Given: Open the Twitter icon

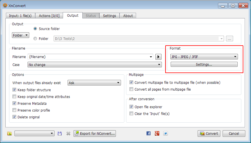Looking at the screenshot, I should [x=166, y=133].
